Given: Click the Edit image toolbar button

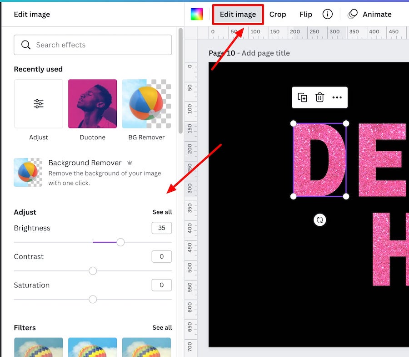Looking at the screenshot, I should 238,15.
